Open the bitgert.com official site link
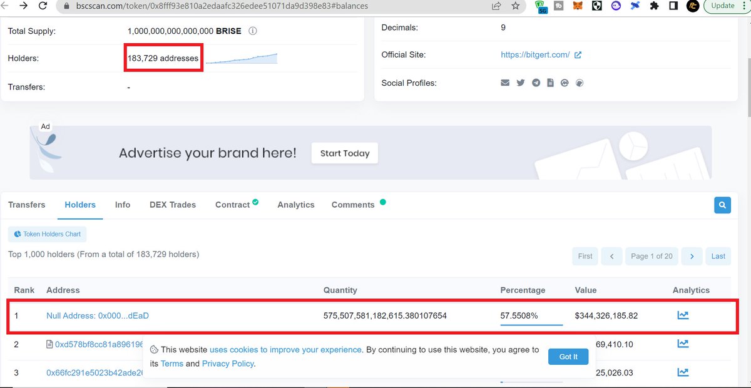 click(x=535, y=54)
